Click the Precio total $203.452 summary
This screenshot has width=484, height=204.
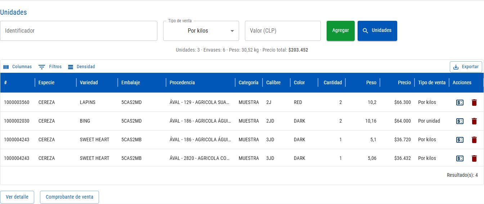tap(285, 50)
